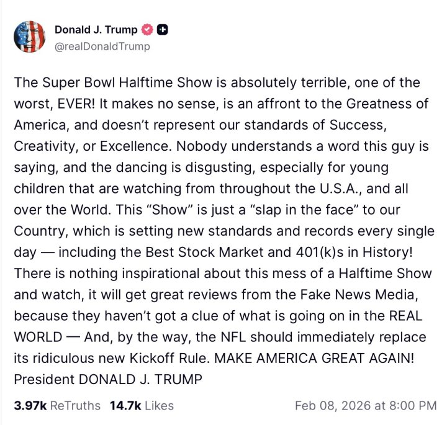Open the Donald J. Trump display name

[96, 30]
